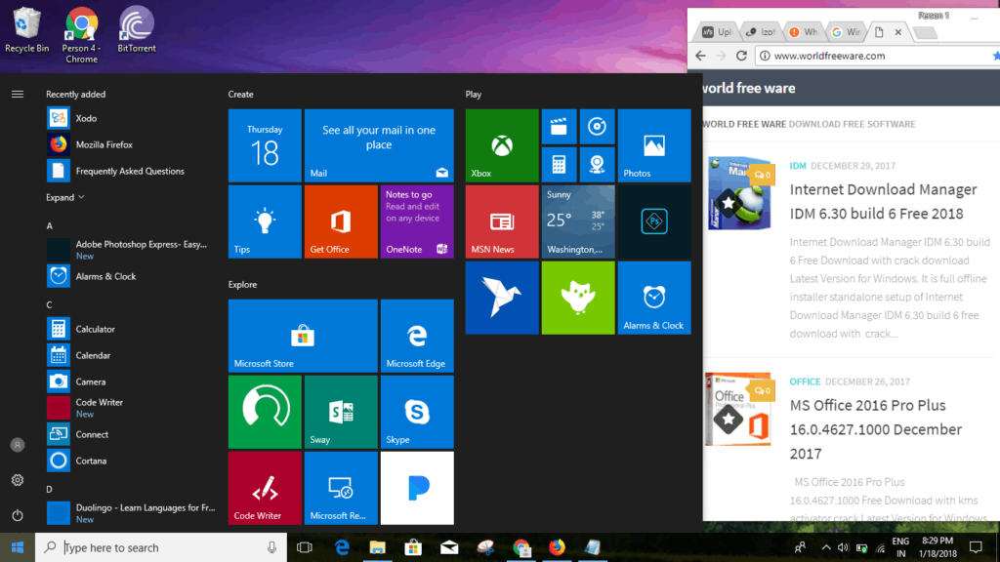This screenshot has width=1000, height=562.
Task: Go back in Chrome
Action: pyautogui.click(x=700, y=56)
